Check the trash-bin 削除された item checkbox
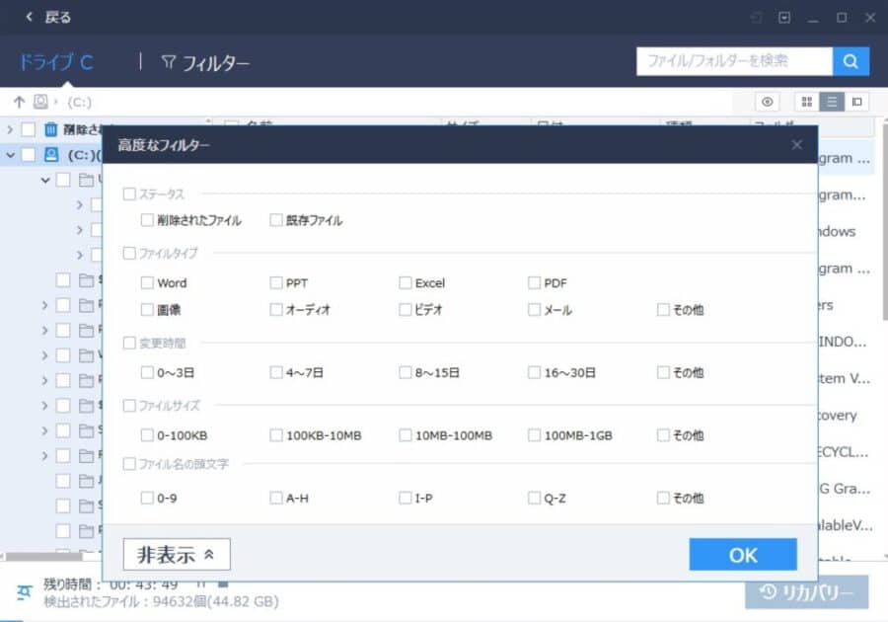The width and height of the screenshot is (888, 622). tap(29, 129)
